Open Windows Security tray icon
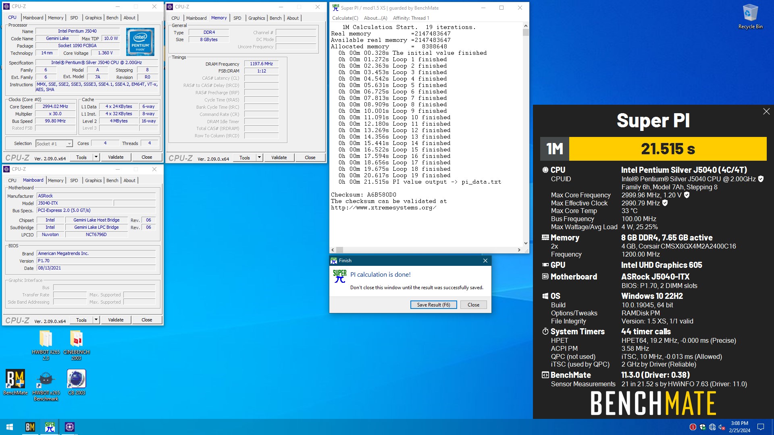 click(x=703, y=427)
